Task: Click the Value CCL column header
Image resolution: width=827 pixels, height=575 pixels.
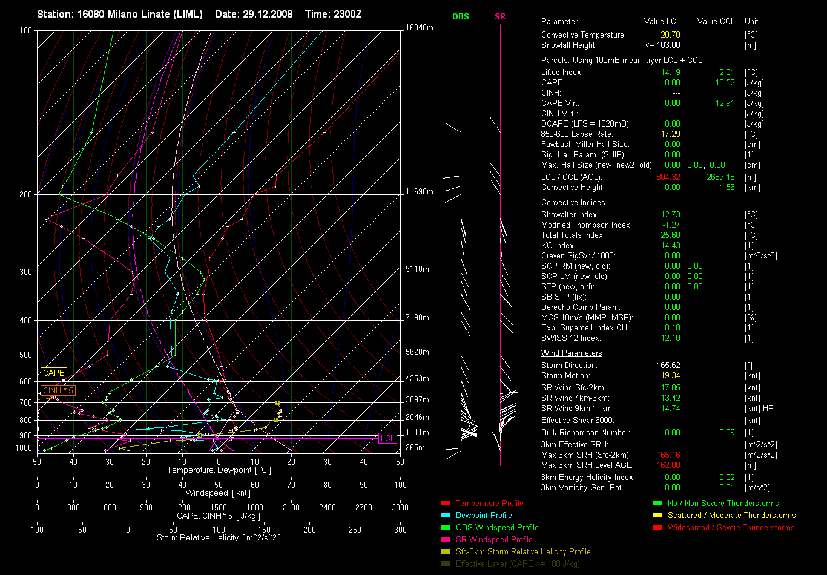Action: [716, 22]
